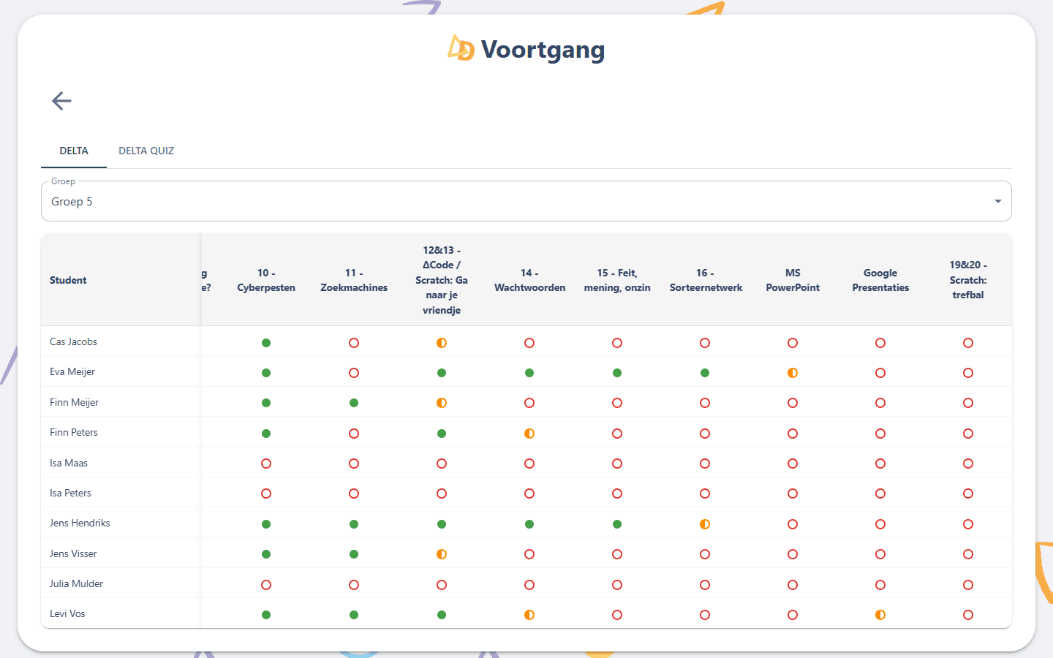Viewport: 1053px width, 658px height.
Task: Open the Groep dropdown showing Groep 5
Action: [x=526, y=201]
